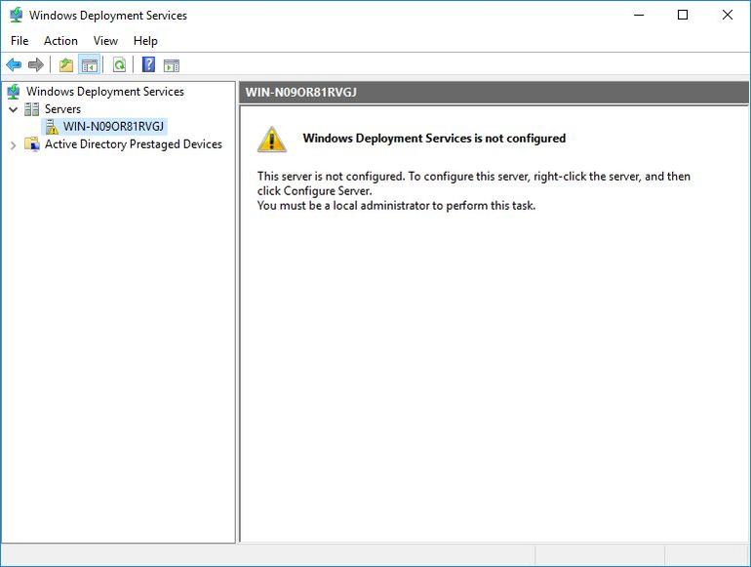751x567 pixels.
Task: Click the 'You must be a local administrator' text
Action: (x=396, y=206)
